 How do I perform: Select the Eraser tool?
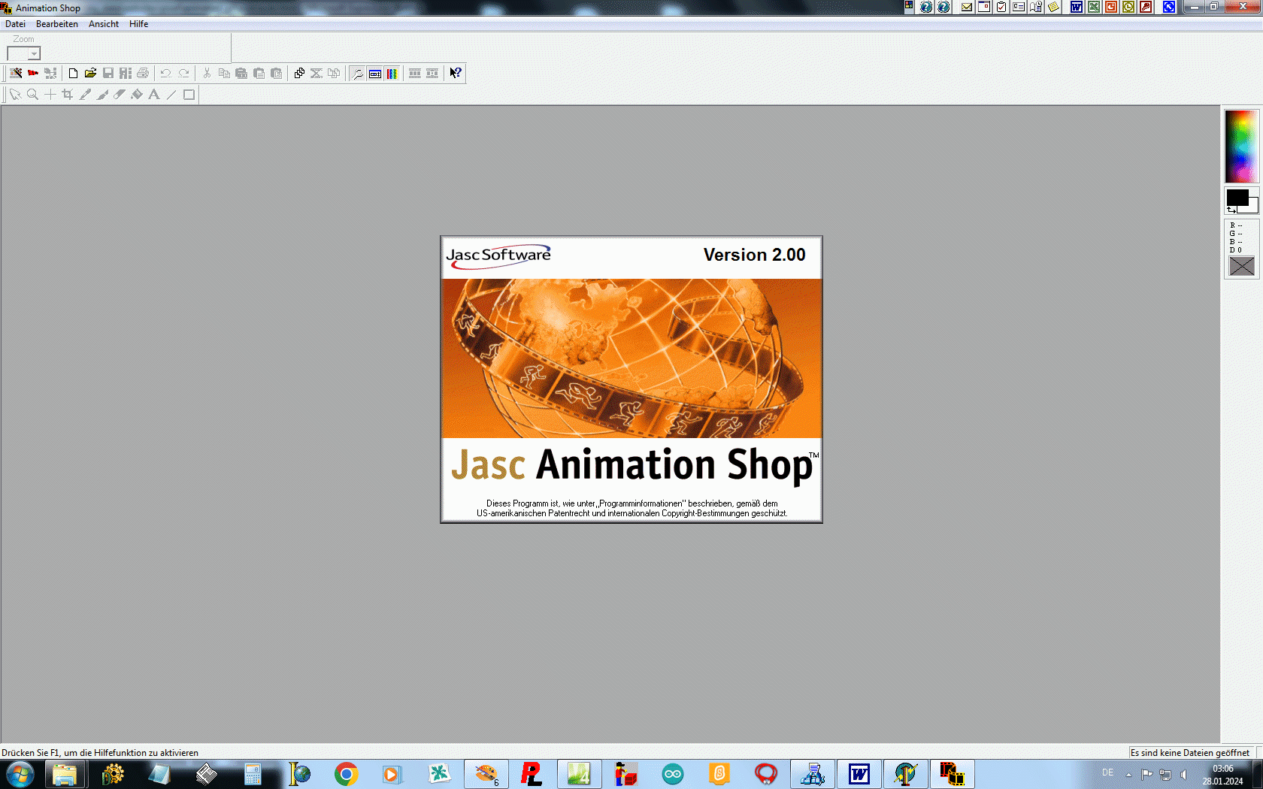click(x=120, y=94)
